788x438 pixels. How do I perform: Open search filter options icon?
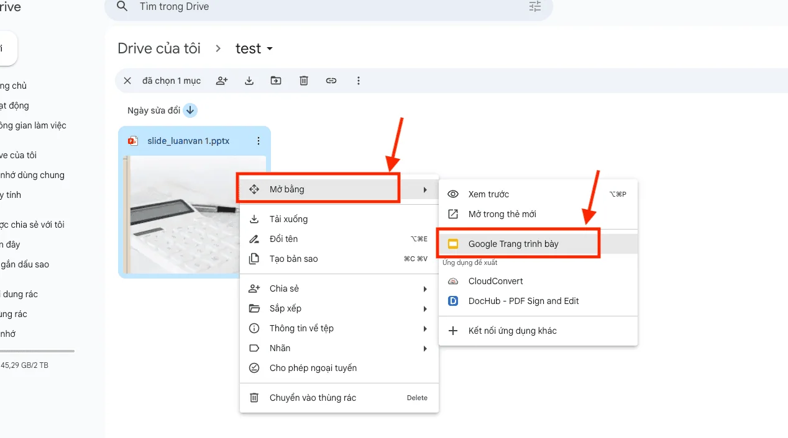pyautogui.click(x=535, y=7)
